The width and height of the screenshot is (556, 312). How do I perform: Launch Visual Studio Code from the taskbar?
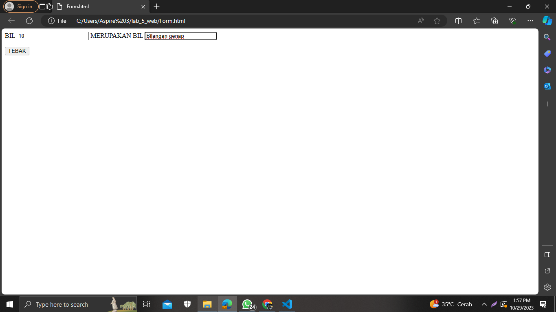coord(287,304)
